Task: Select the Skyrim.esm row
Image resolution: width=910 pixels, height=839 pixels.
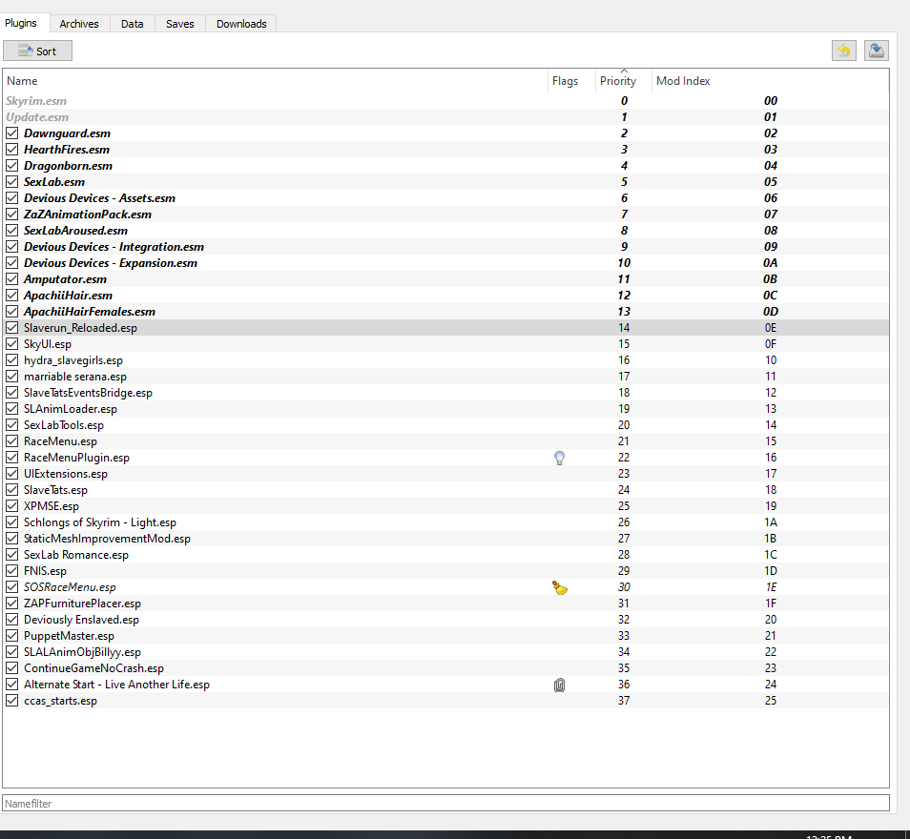Action: 445,101
